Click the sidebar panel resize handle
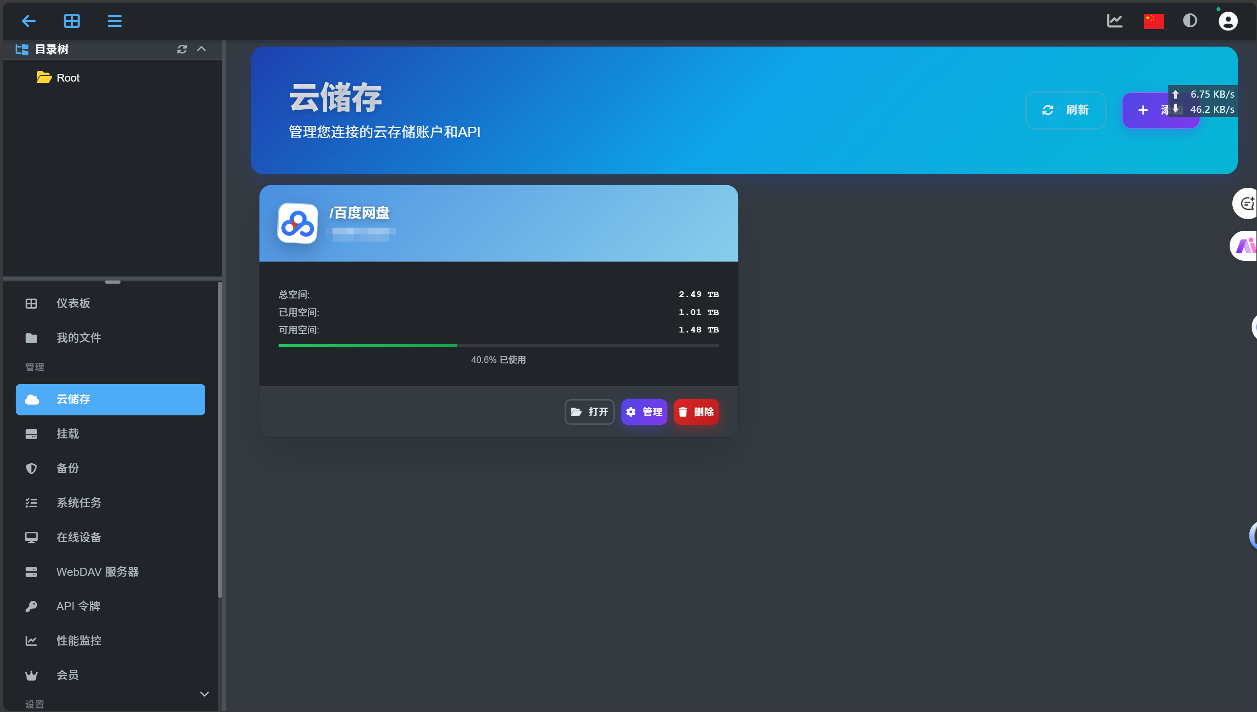Image resolution: width=1257 pixels, height=712 pixels. (112, 282)
